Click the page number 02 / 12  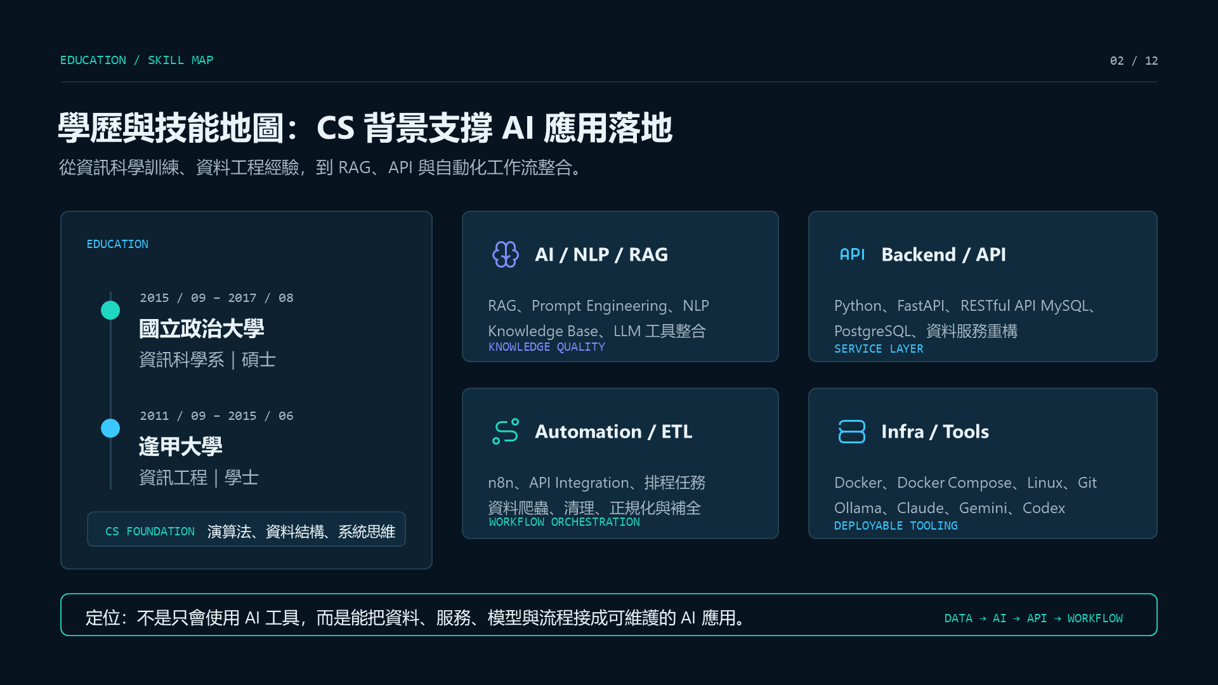[1134, 61]
